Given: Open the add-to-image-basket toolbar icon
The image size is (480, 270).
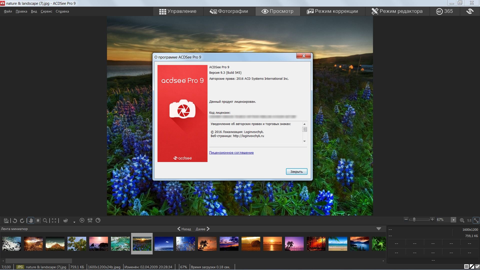Looking at the screenshot, I should [6, 220].
